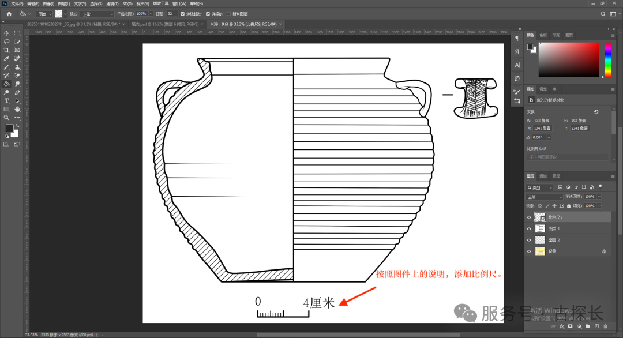Image resolution: width=623 pixels, height=338 pixels.
Task: Click the X position input field
Action: [x=542, y=128]
